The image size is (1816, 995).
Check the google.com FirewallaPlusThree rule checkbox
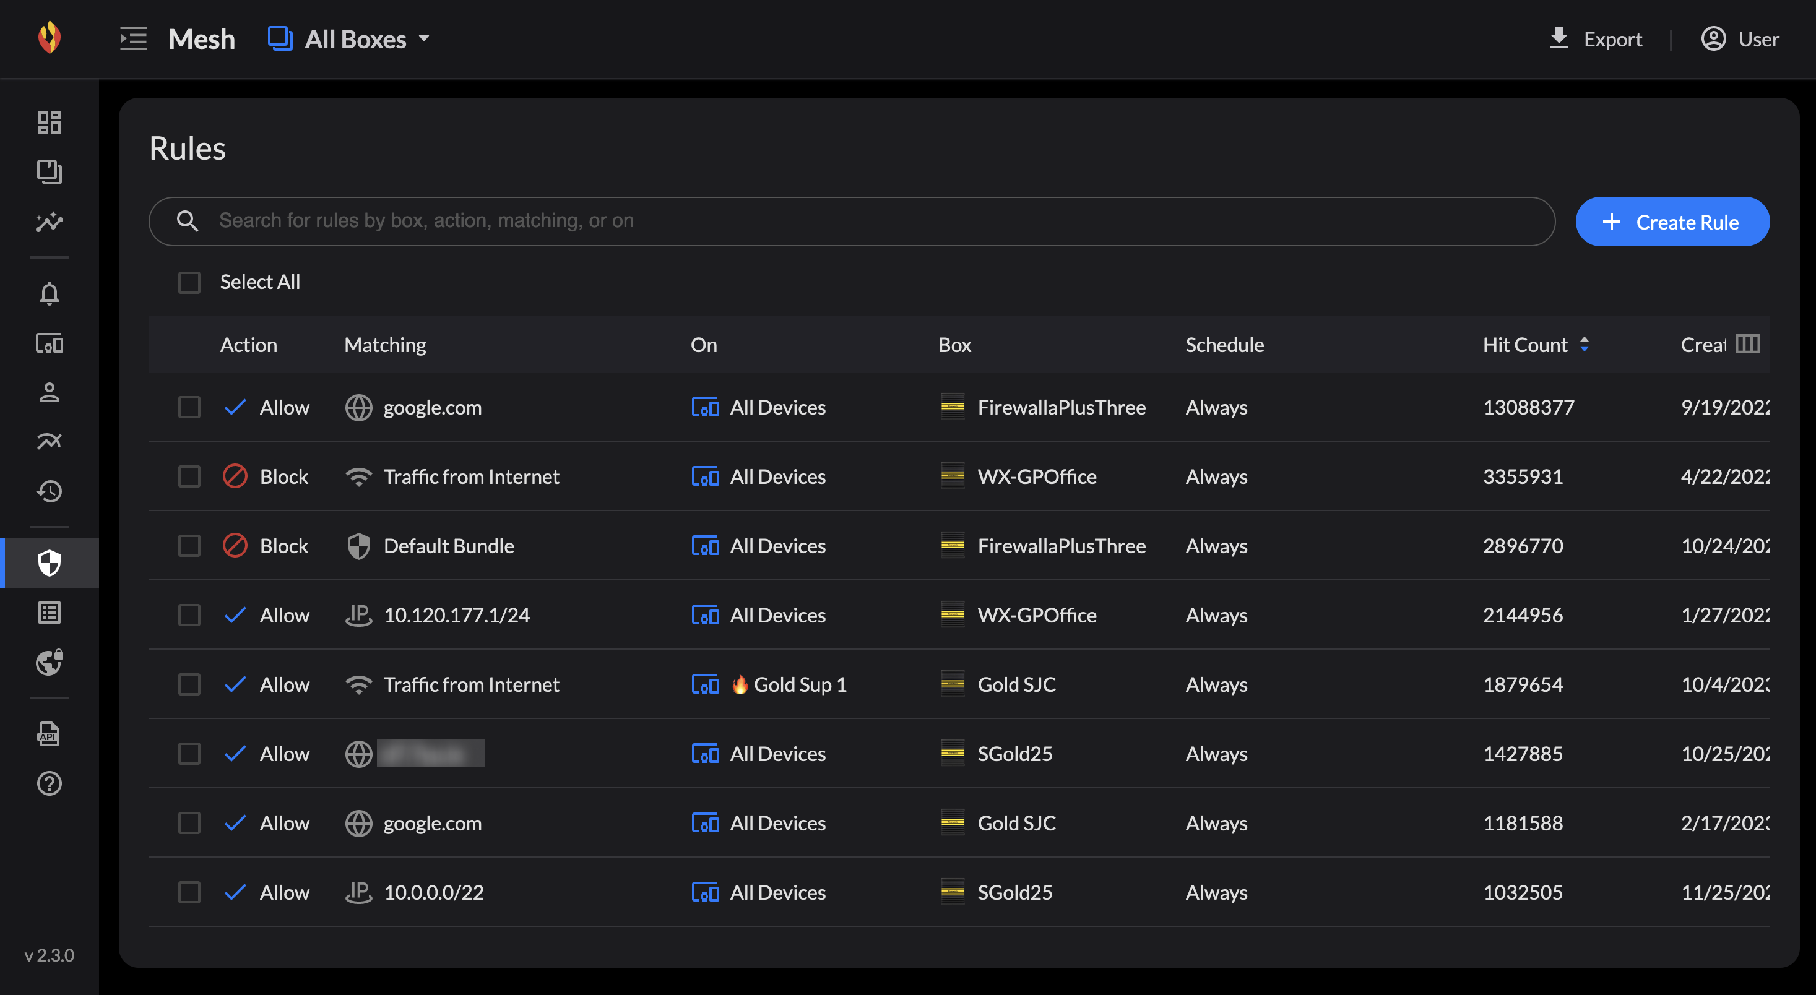coord(189,407)
